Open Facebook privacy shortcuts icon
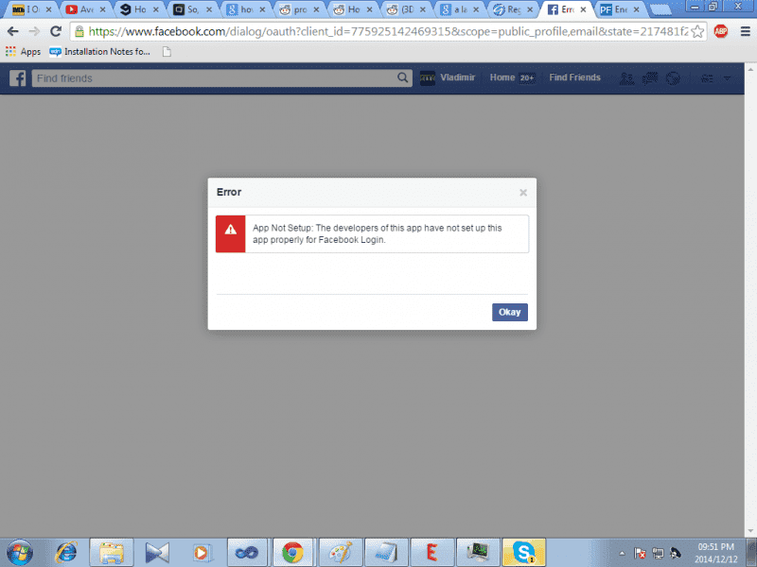The width and height of the screenshot is (757, 567). click(x=707, y=78)
